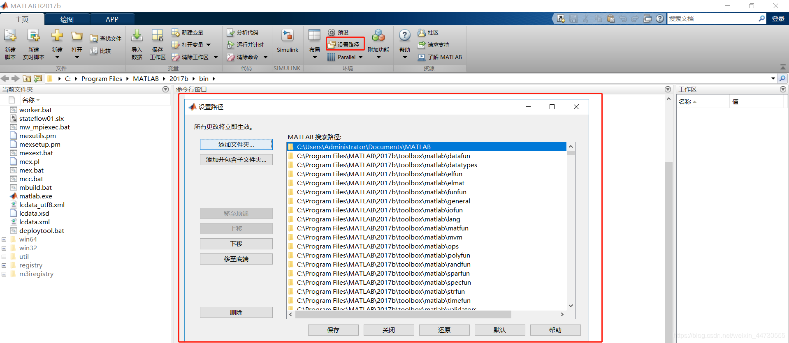Click the quick access help icon
This screenshot has height=343, width=789.
[660, 18]
